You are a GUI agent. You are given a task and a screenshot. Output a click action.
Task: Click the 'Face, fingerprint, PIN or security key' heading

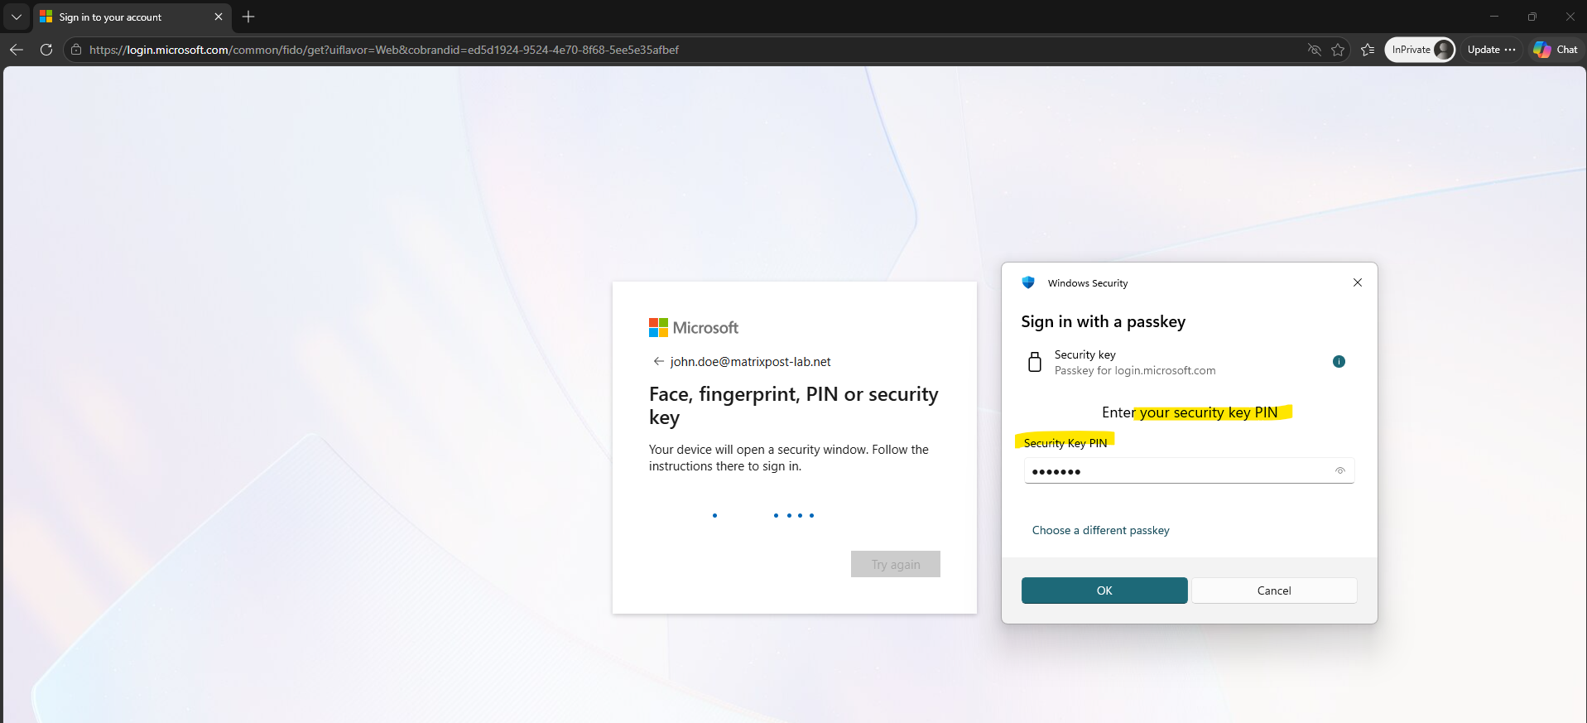point(794,405)
